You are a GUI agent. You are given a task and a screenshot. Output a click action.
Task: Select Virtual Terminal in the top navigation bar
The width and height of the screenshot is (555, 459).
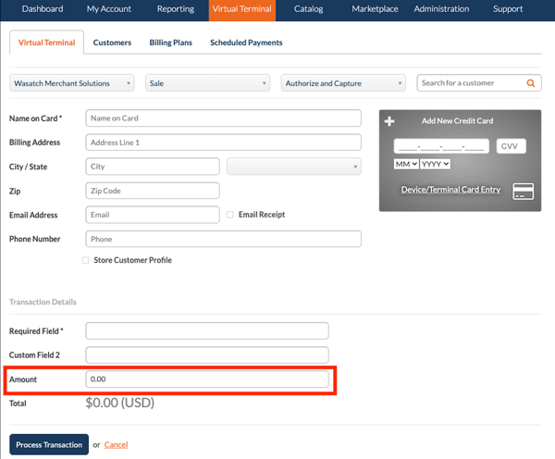242,9
